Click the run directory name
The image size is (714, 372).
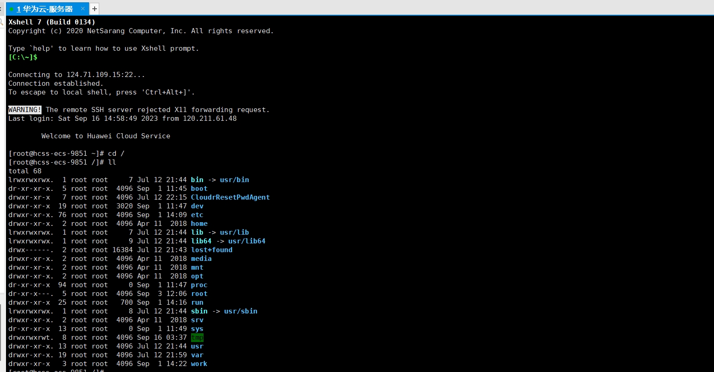tap(197, 302)
